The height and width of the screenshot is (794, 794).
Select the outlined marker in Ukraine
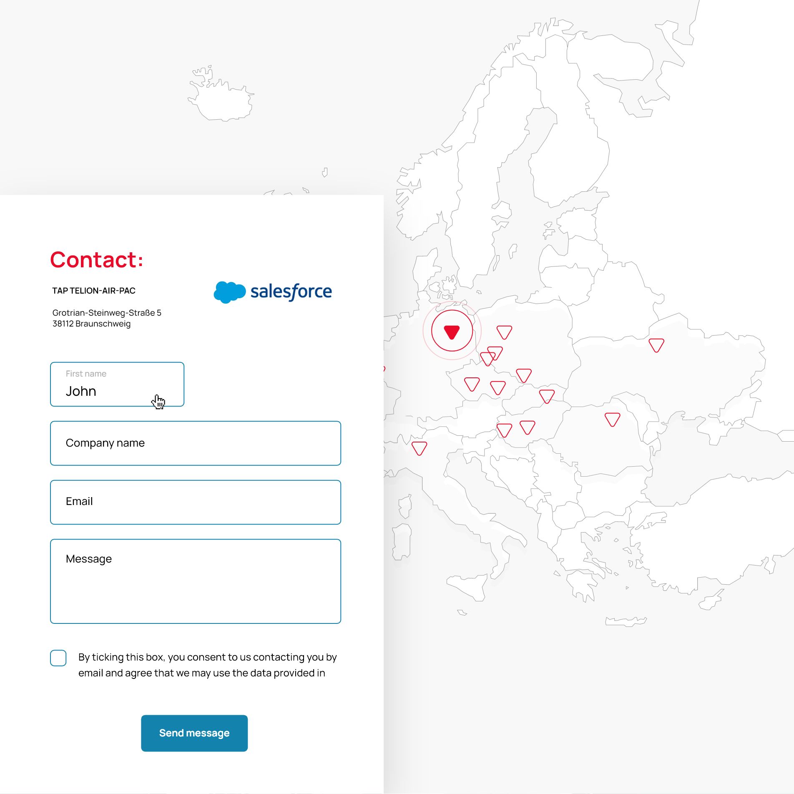[656, 345]
